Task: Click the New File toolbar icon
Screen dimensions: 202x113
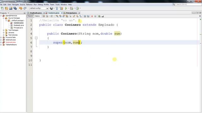Action: click(x=2, y=8)
